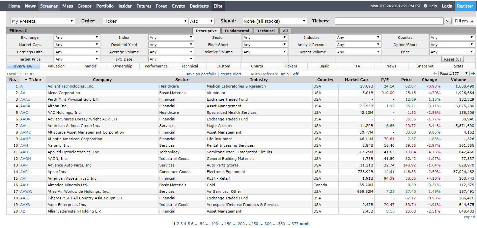This screenshot has height=228, width=477.
Task: Click the previous page left arrow icon
Action: click(435, 73)
